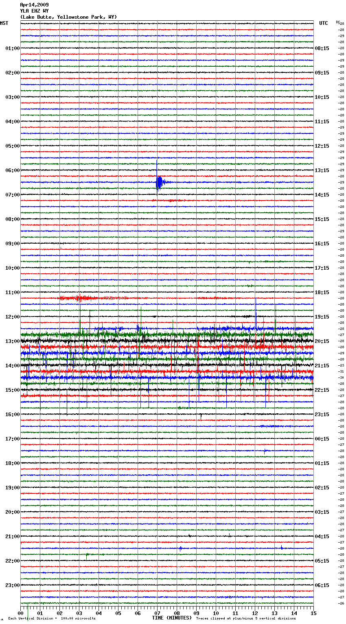The image size is (346, 624).
Task: Select the 23:15 UTC time label
Action: point(322,415)
